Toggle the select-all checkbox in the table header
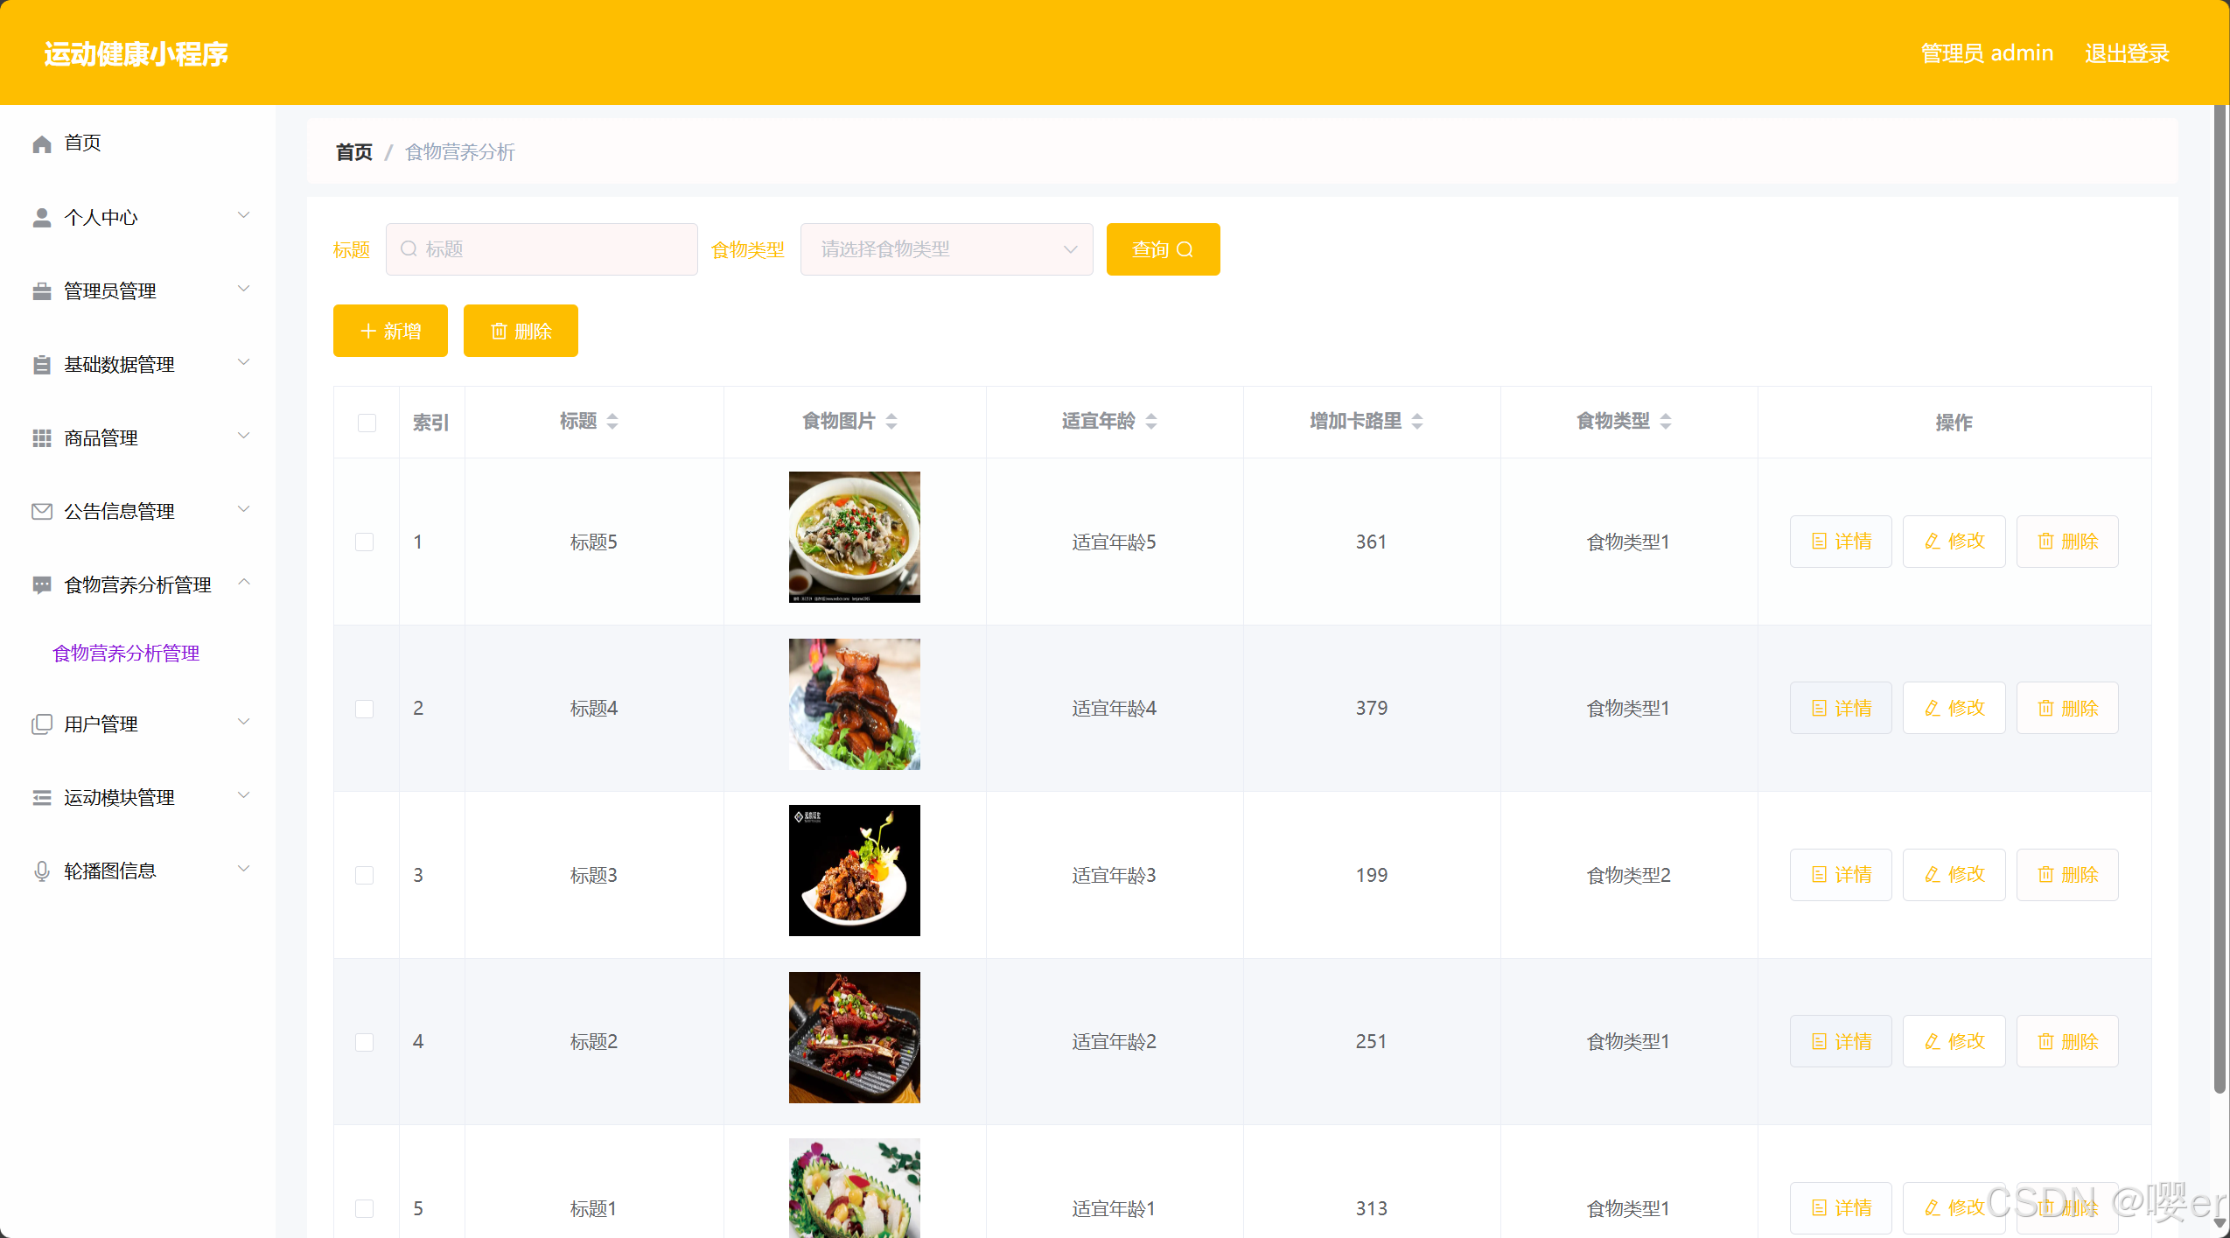2230x1238 pixels. click(367, 423)
